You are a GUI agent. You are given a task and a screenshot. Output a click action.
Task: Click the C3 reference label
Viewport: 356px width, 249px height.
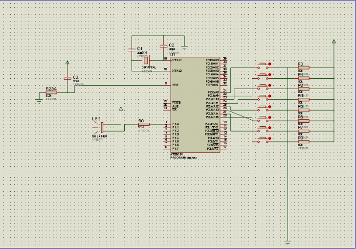[75, 77]
